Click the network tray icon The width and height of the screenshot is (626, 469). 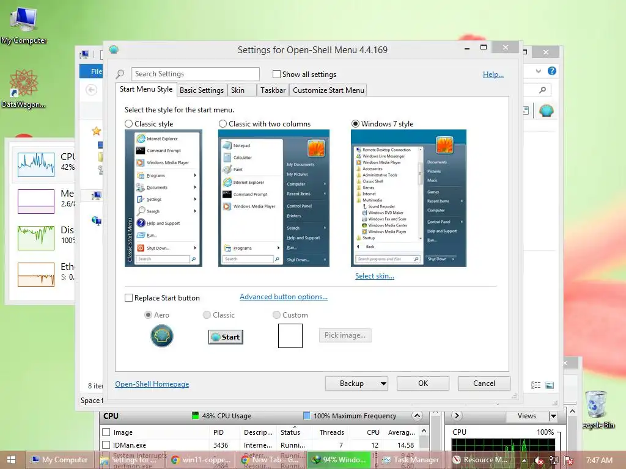point(554,460)
